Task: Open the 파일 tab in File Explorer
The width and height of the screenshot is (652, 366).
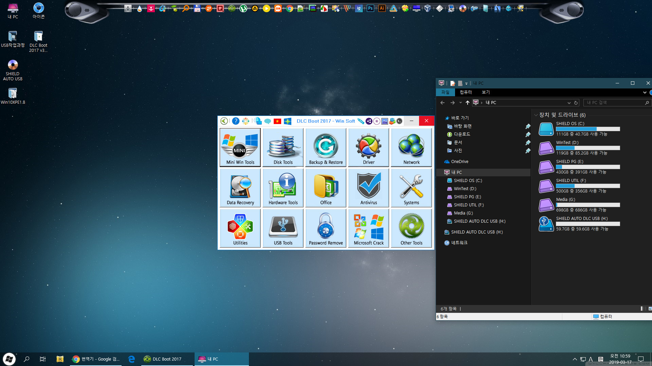Action: [445, 92]
